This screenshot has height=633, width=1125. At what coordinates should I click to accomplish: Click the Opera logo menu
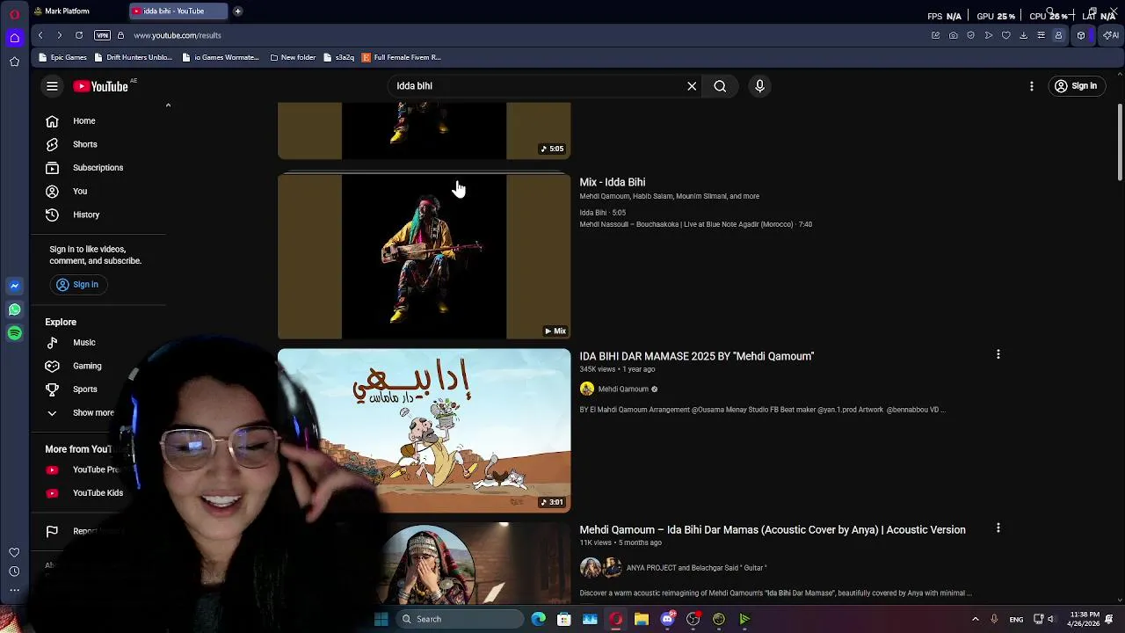[14, 14]
